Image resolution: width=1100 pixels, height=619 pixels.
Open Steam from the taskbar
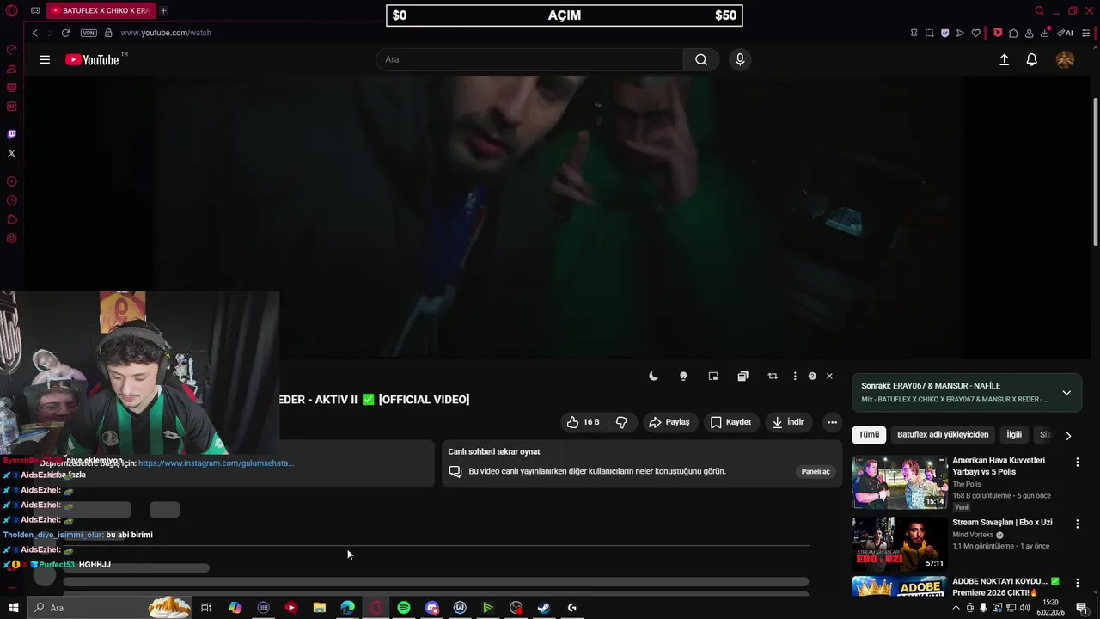click(544, 608)
